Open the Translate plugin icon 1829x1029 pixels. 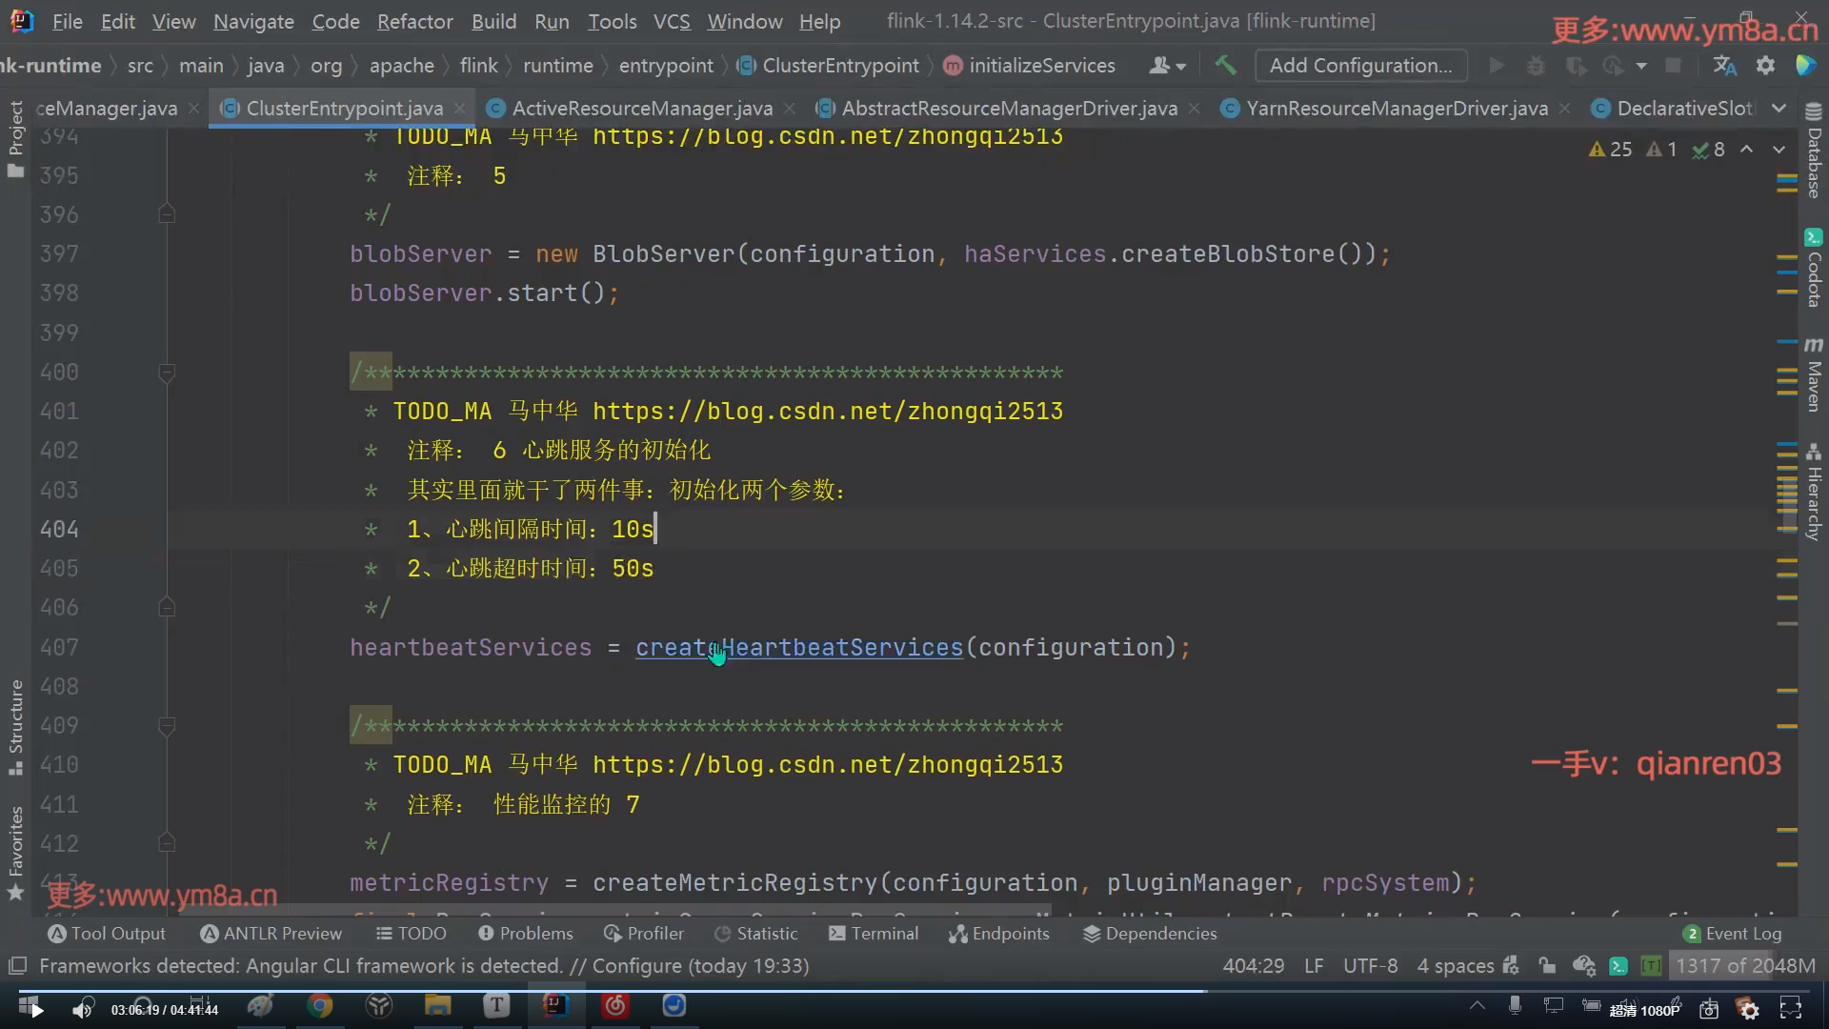(1724, 66)
